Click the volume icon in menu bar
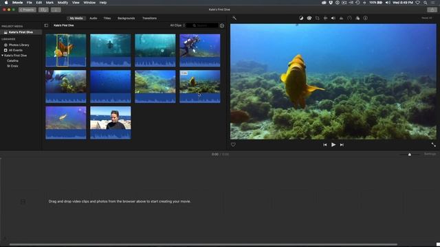The image size is (440, 247). (x=388, y=3)
